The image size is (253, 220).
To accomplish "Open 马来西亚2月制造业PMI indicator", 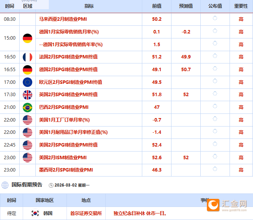I will [x=63, y=19].
